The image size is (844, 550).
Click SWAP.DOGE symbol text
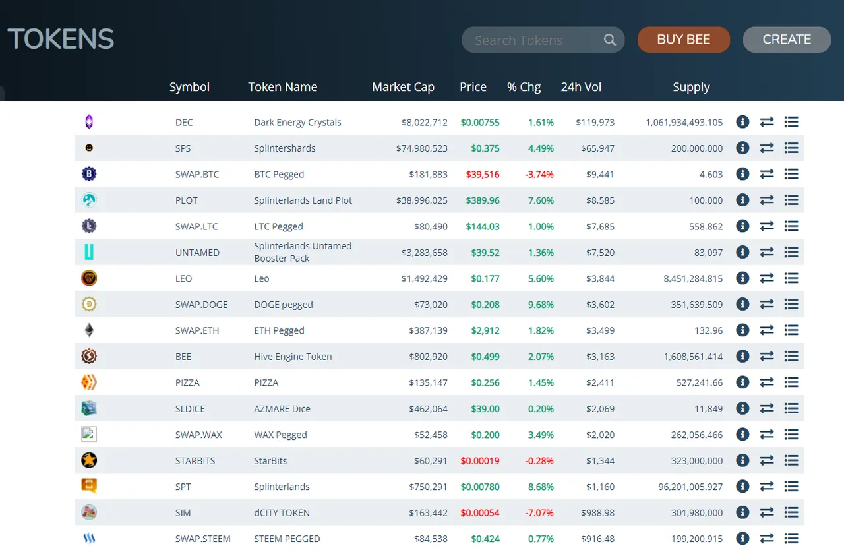tap(202, 305)
